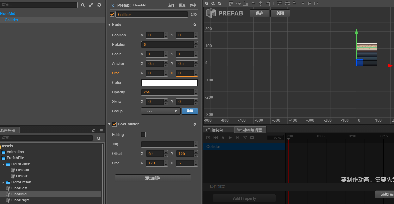Open assets panel menu icon
The height and width of the screenshot is (204, 394).
[101, 130]
